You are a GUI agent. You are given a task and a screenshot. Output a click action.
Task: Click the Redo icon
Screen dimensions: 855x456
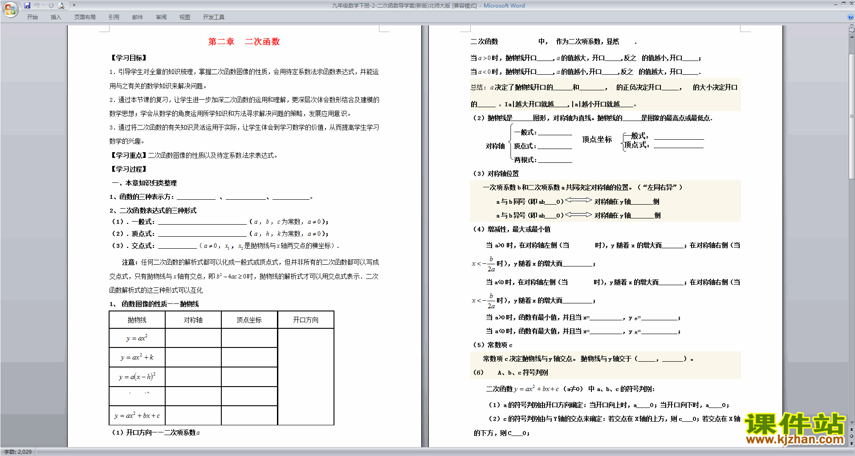click(x=51, y=5)
